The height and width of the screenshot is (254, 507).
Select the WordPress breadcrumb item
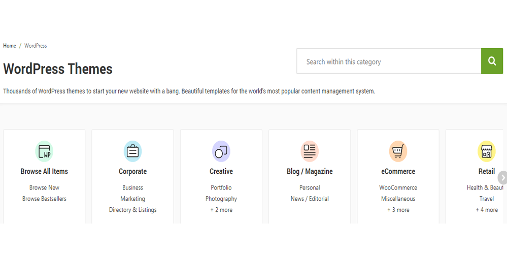[36, 46]
